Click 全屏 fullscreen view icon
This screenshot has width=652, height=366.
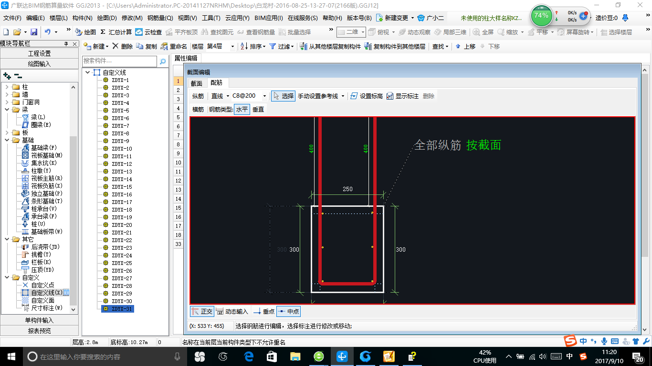(484, 32)
